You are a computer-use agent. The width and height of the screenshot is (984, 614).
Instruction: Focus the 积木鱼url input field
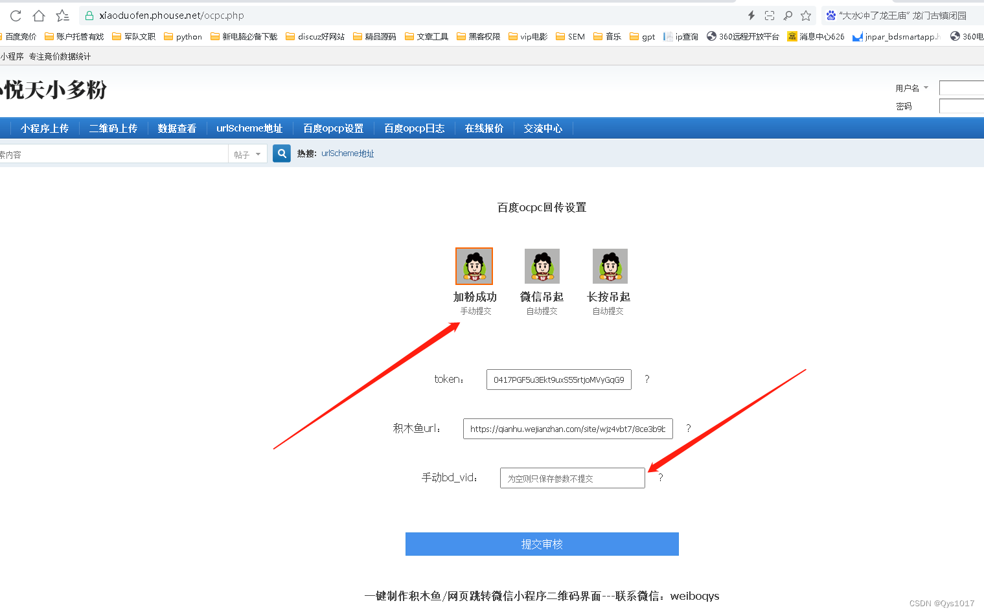coord(568,429)
